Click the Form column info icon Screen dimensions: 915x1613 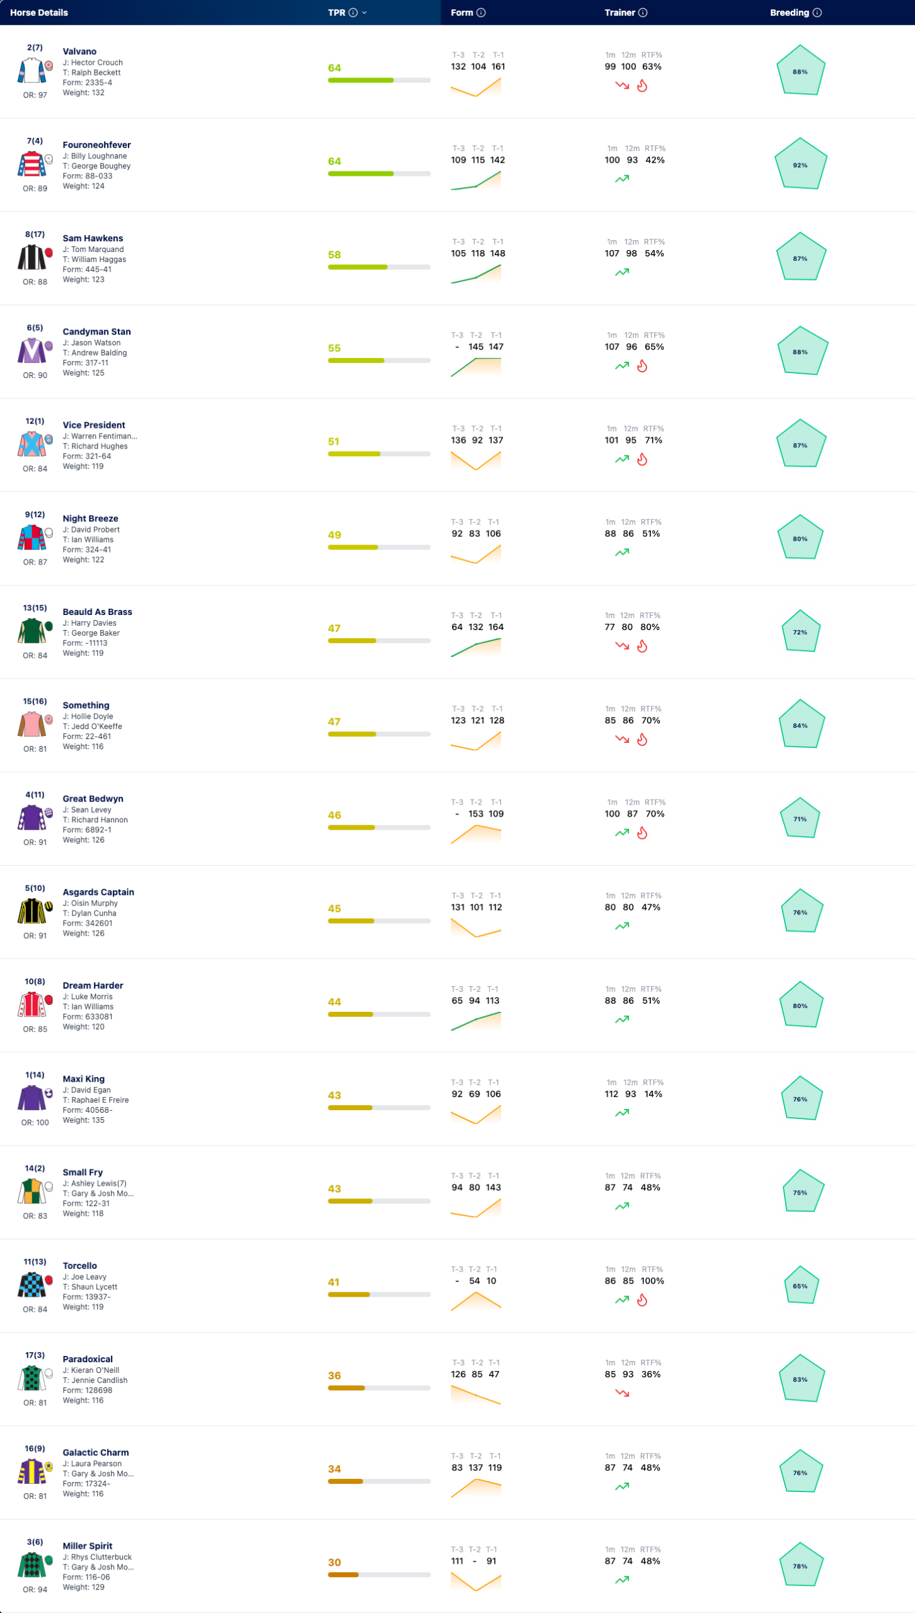481,13
